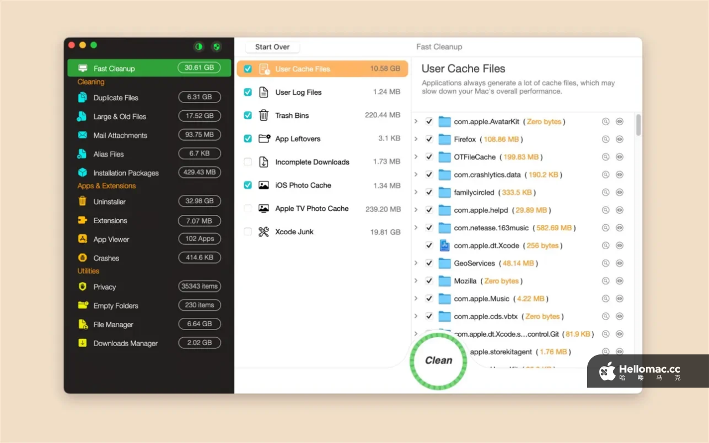Image resolution: width=709 pixels, height=443 pixels.
Task: Click the 230 items badge
Action: click(x=199, y=305)
